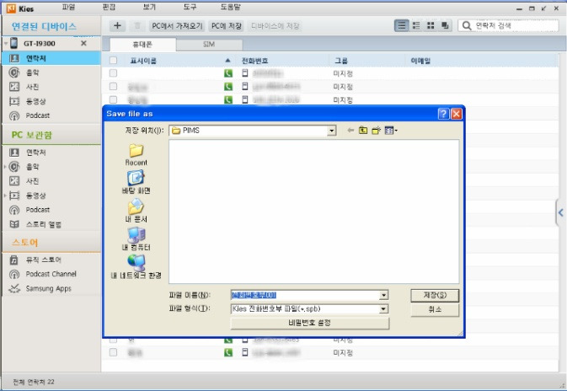Screen dimensions: 567x391
Task: Go up one folder level icon
Action: coord(363,131)
